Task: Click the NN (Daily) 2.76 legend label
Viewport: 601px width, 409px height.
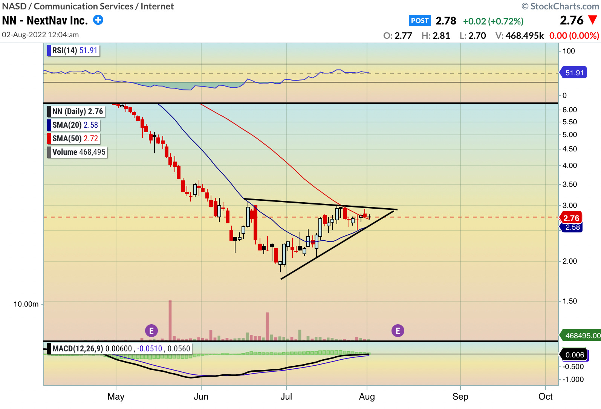Action: [x=76, y=111]
